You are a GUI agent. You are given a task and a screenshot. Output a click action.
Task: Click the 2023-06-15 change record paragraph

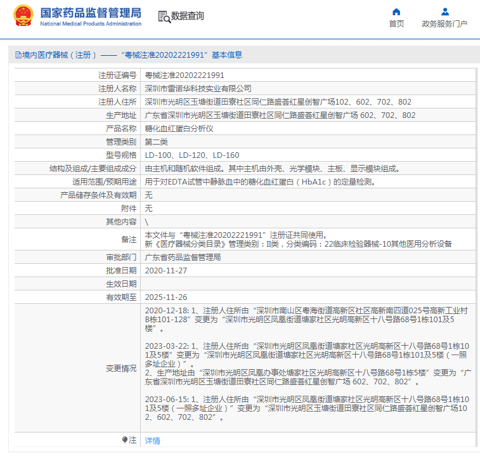click(307, 408)
